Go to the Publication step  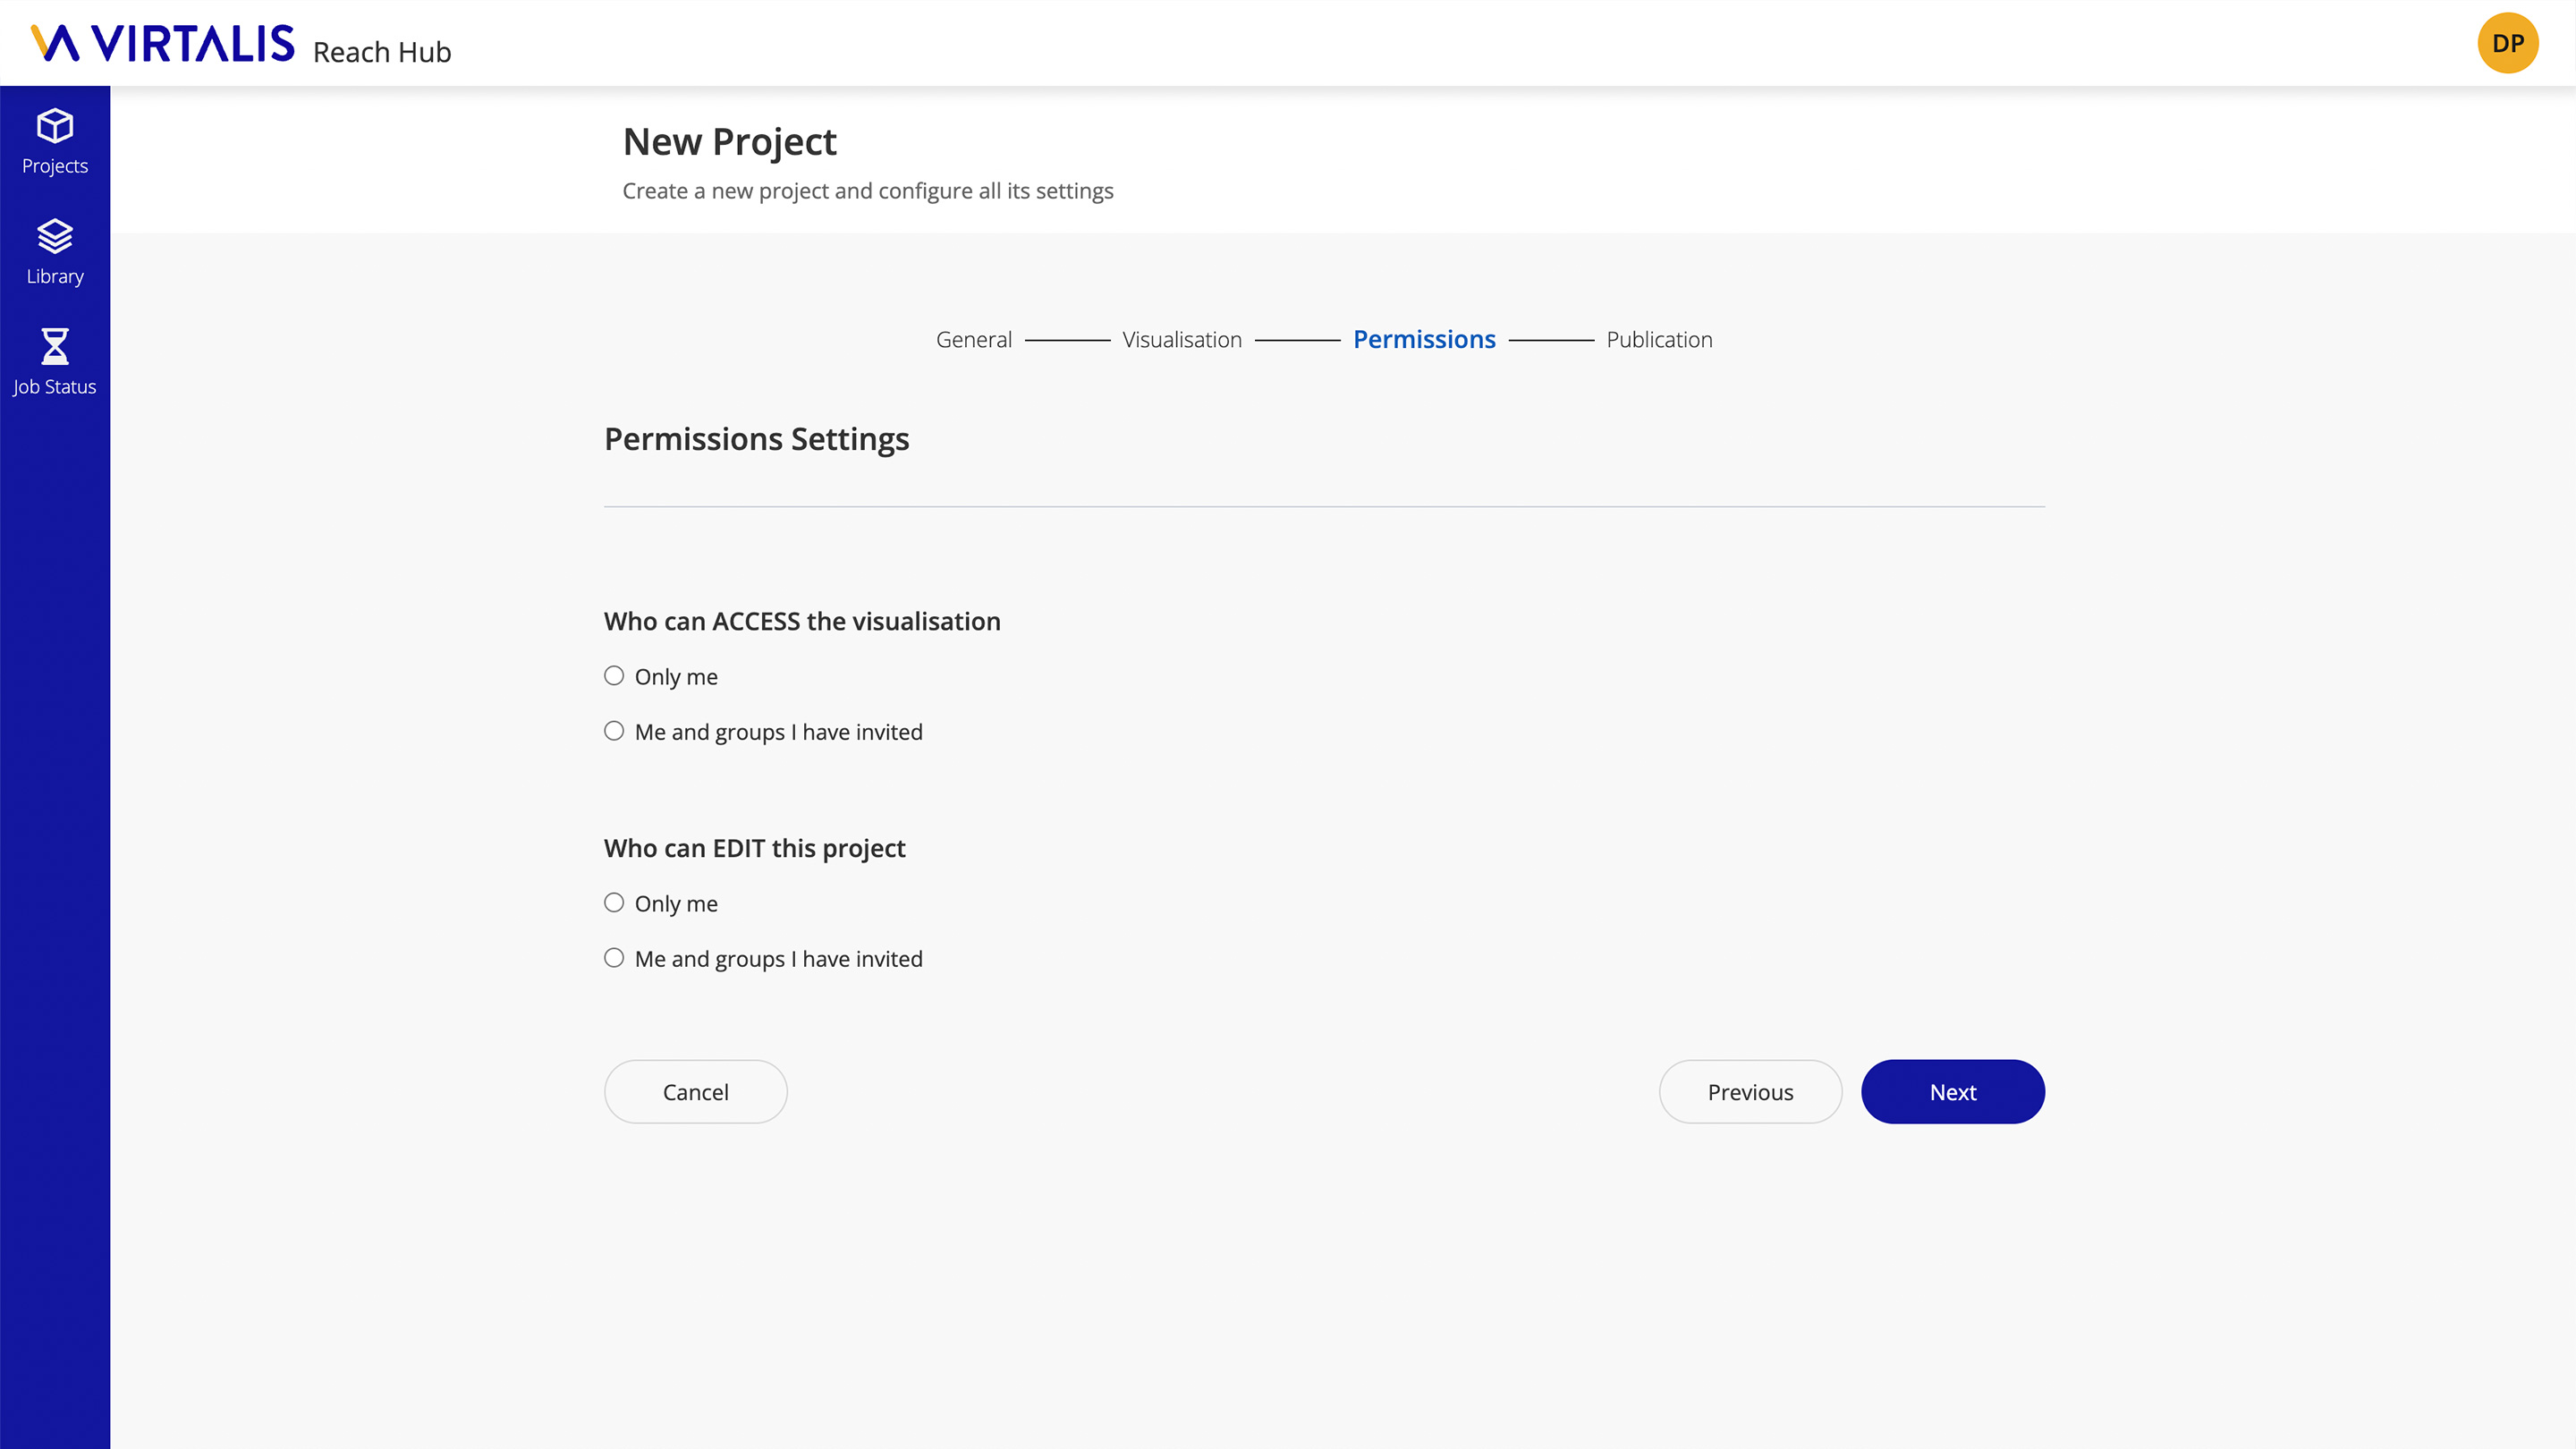coord(1659,340)
